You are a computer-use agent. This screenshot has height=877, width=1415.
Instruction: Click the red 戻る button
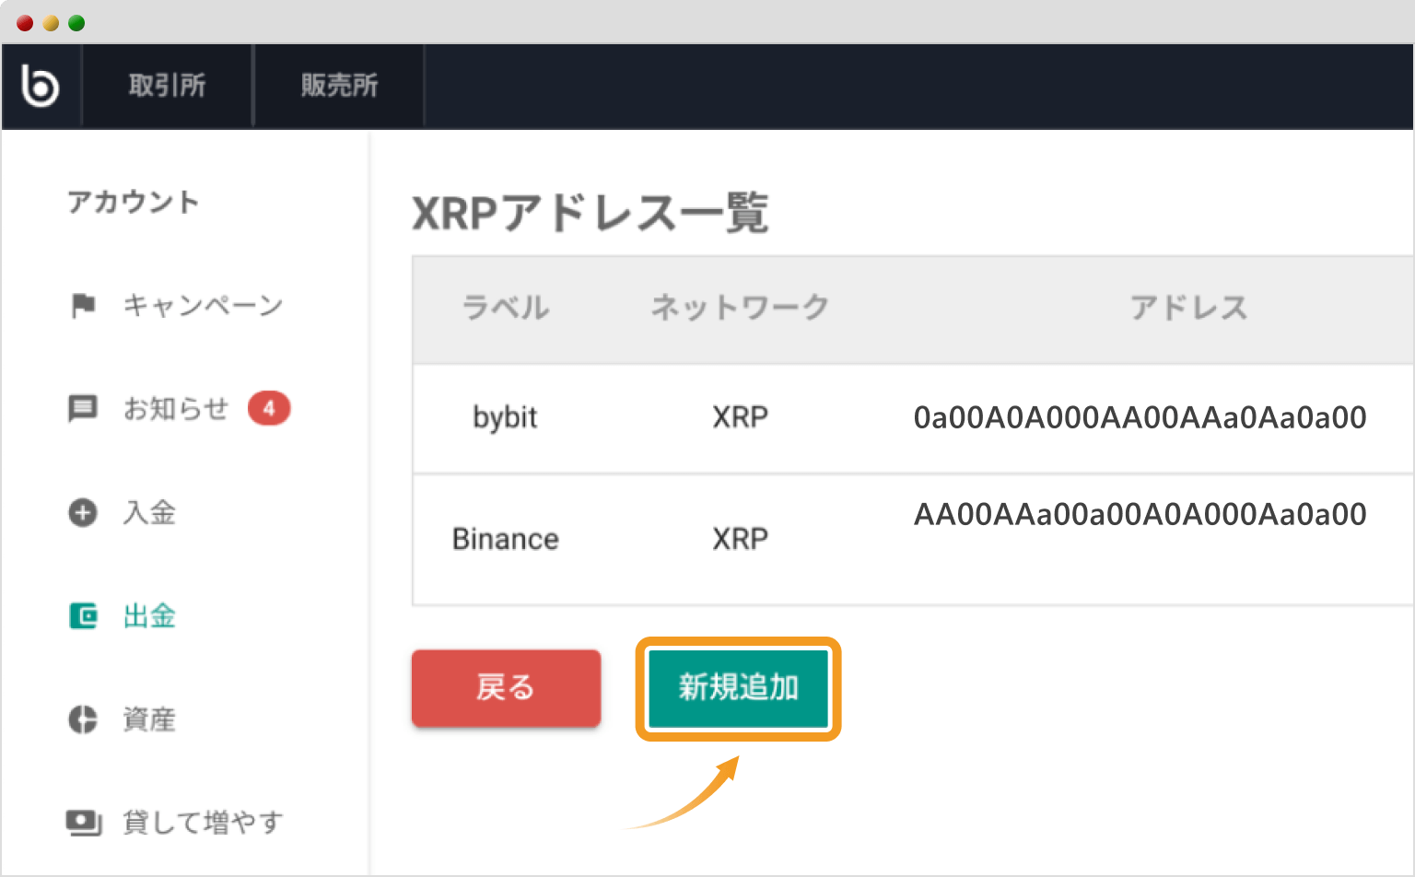(506, 687)
